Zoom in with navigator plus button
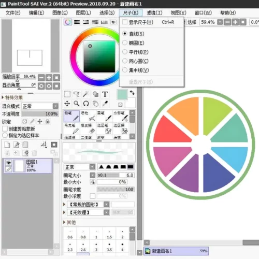Image resolution: width=259 pixels, height=259 pixels. pyautogui.click(x=49, y=78)
